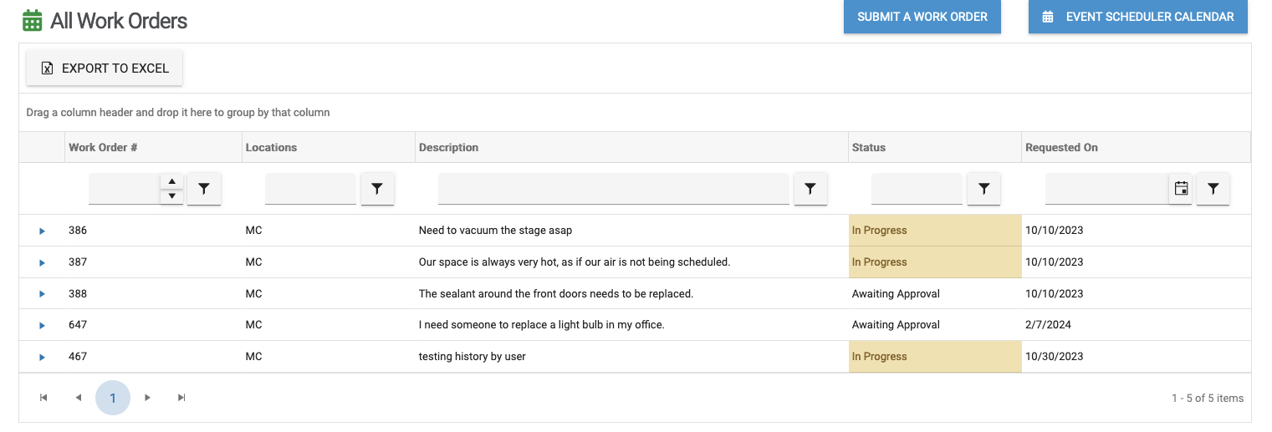
Task: Open the Event Scheduler Calendar
Action: click(1137, 17)
